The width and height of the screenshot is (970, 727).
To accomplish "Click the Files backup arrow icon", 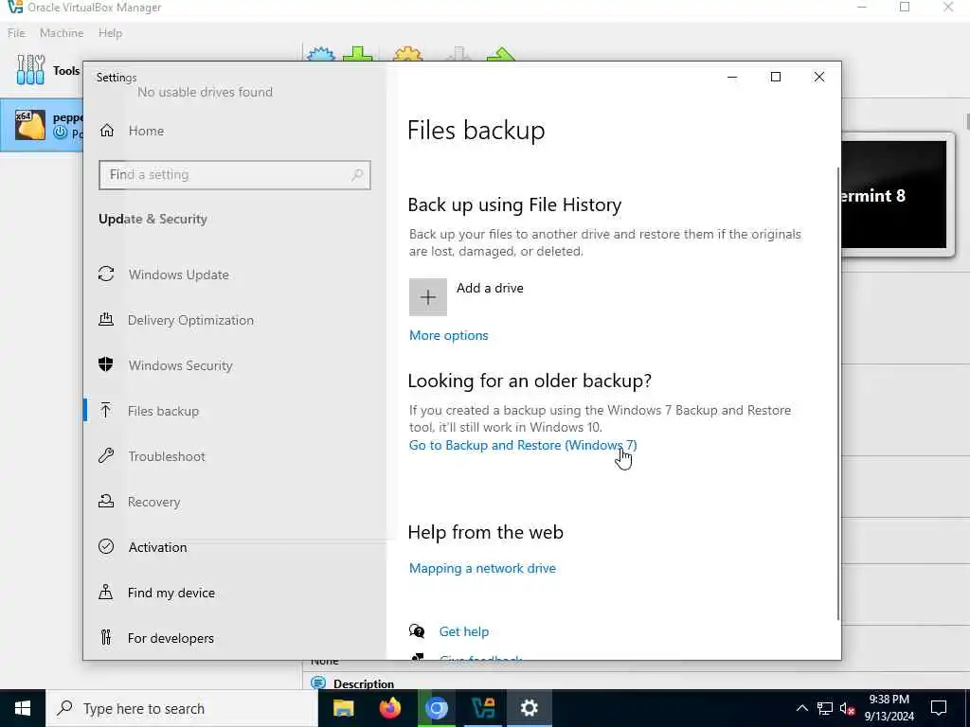I will 106,410.
